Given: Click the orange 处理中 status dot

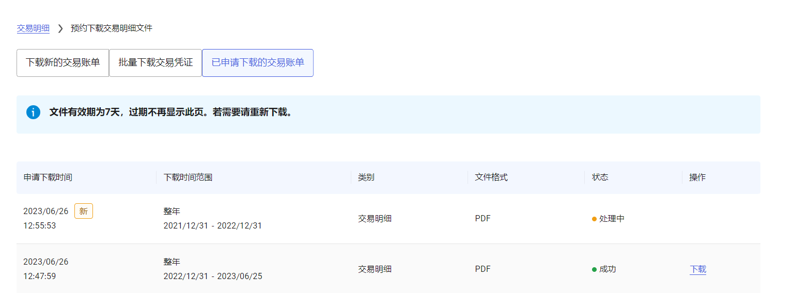Looking at the screenshot, I should tap(594, 219).
